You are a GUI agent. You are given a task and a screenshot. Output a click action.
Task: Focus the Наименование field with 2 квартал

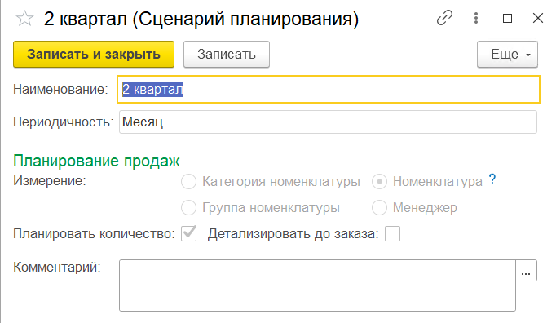(329, 90)
